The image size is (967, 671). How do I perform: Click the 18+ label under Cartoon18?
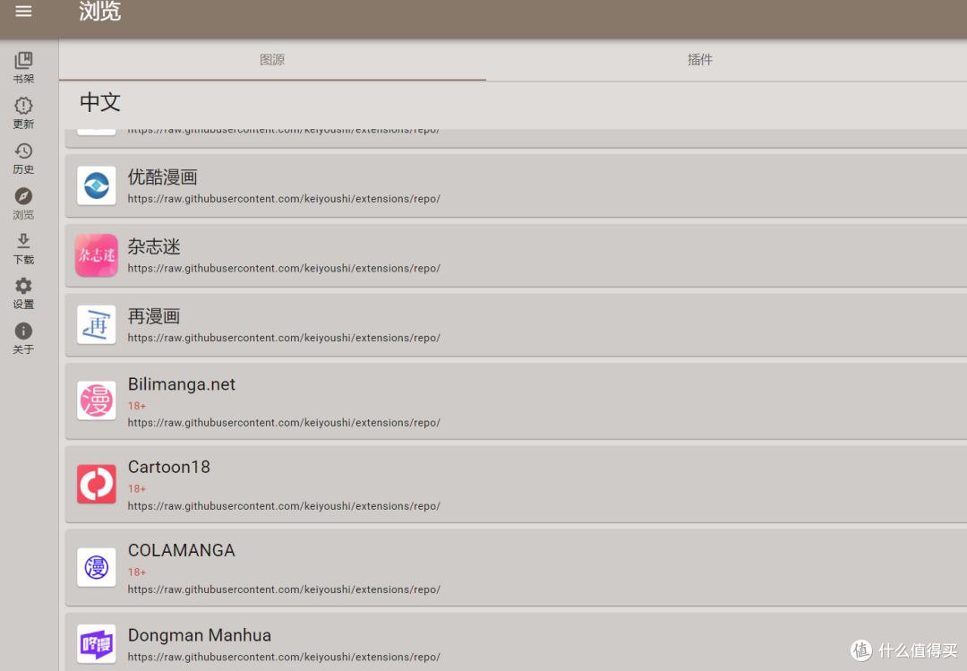(137, 489)
